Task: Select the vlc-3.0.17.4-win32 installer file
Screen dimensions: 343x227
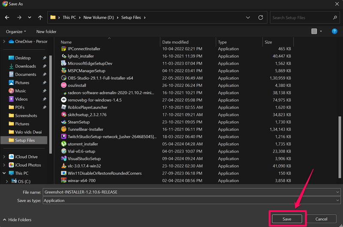Action: point(84,166)
